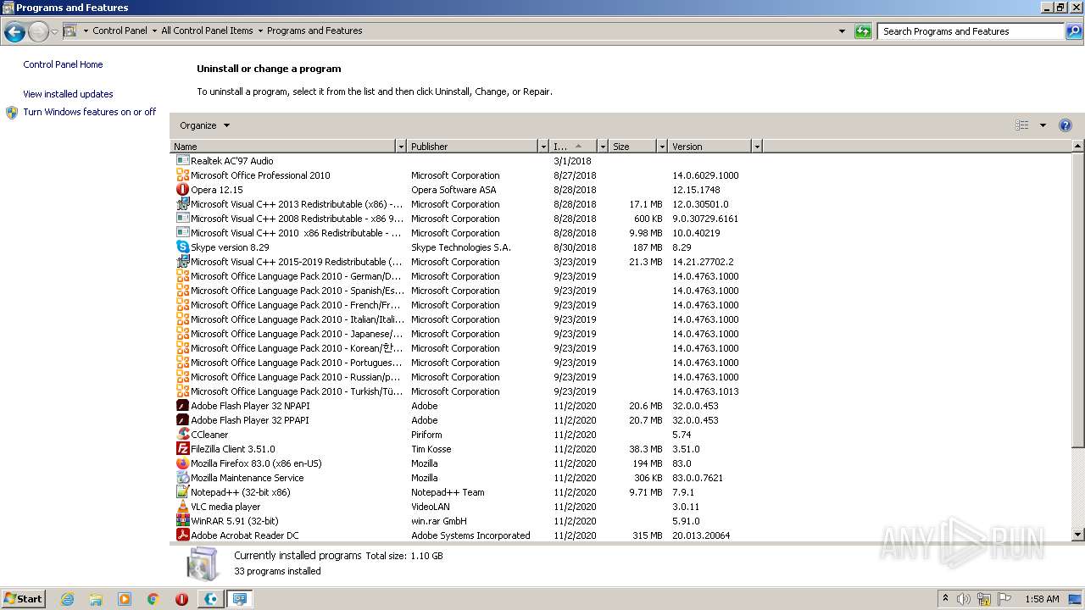Expand the Size column filter arrow
The image size is (1085, 610).
coord(662,147)
